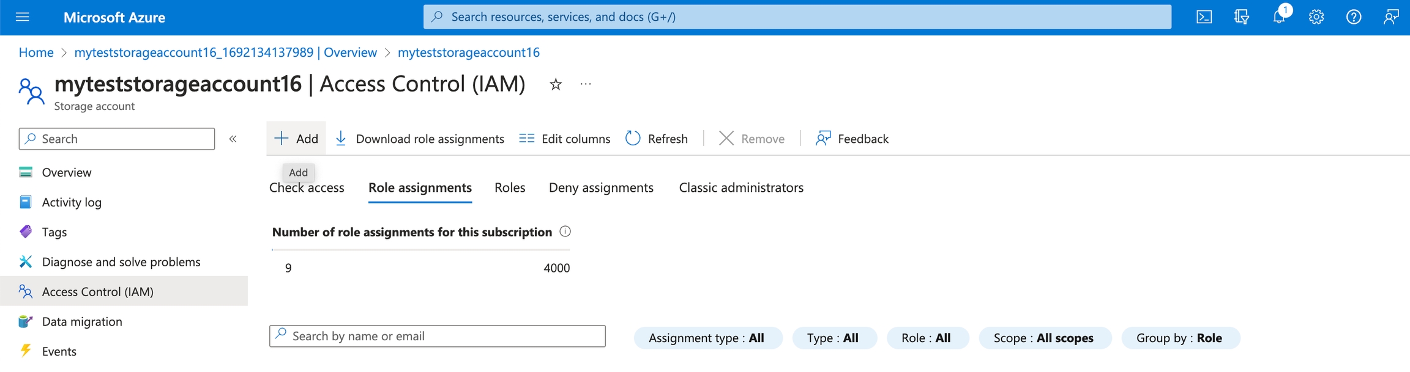This screenshot has width=1410, height=372.
Task: Open the portal hamburger menu
Action: coord(23,17)
